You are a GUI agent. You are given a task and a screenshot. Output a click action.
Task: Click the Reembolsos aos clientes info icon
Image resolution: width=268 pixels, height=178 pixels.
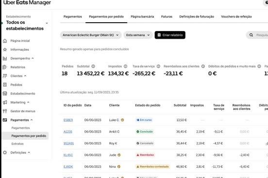pos(203,66)
